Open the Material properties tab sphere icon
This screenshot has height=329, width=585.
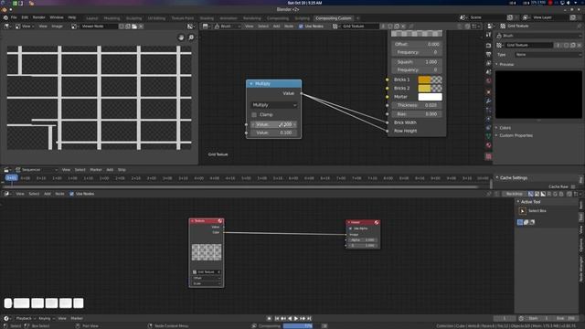488,145
